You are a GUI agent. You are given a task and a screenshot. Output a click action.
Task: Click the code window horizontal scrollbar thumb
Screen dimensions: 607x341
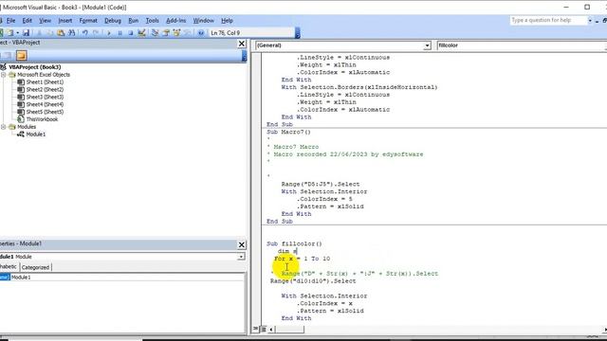(289, 330)
